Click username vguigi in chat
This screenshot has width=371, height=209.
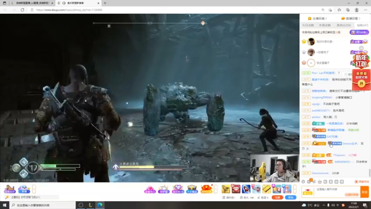pos(316,104)
